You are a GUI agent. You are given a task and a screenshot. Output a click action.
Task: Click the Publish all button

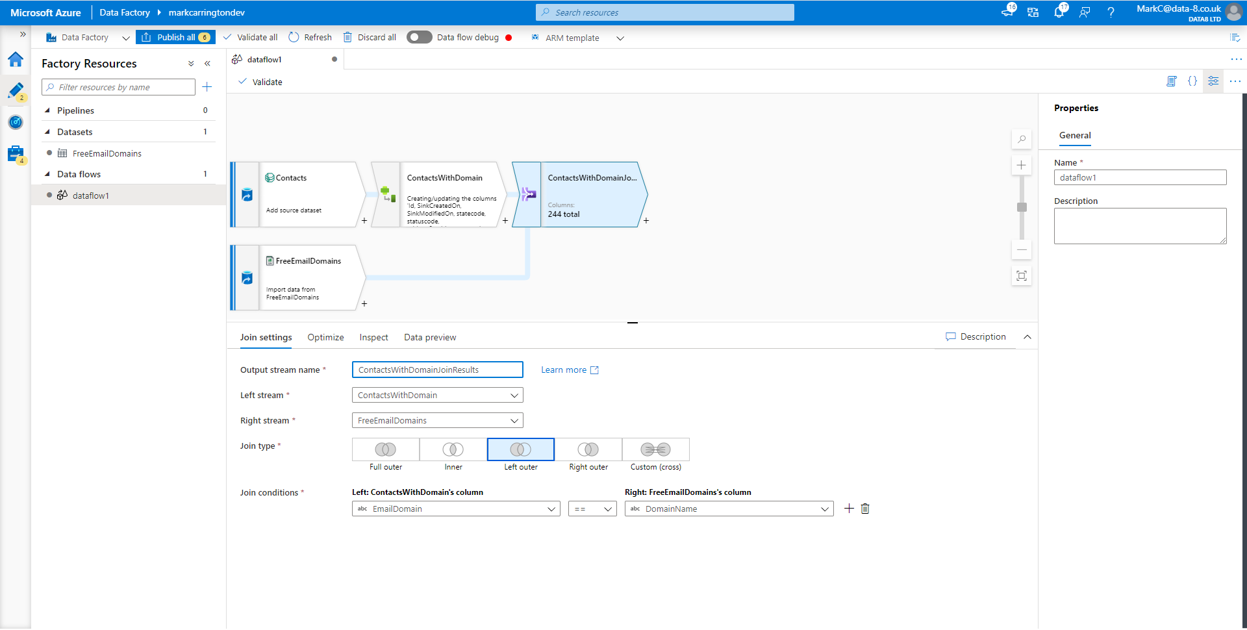click(175, 37)
